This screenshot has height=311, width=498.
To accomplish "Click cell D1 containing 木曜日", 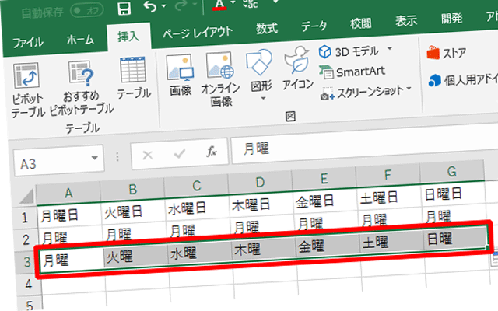I will [x=261, y=204].
